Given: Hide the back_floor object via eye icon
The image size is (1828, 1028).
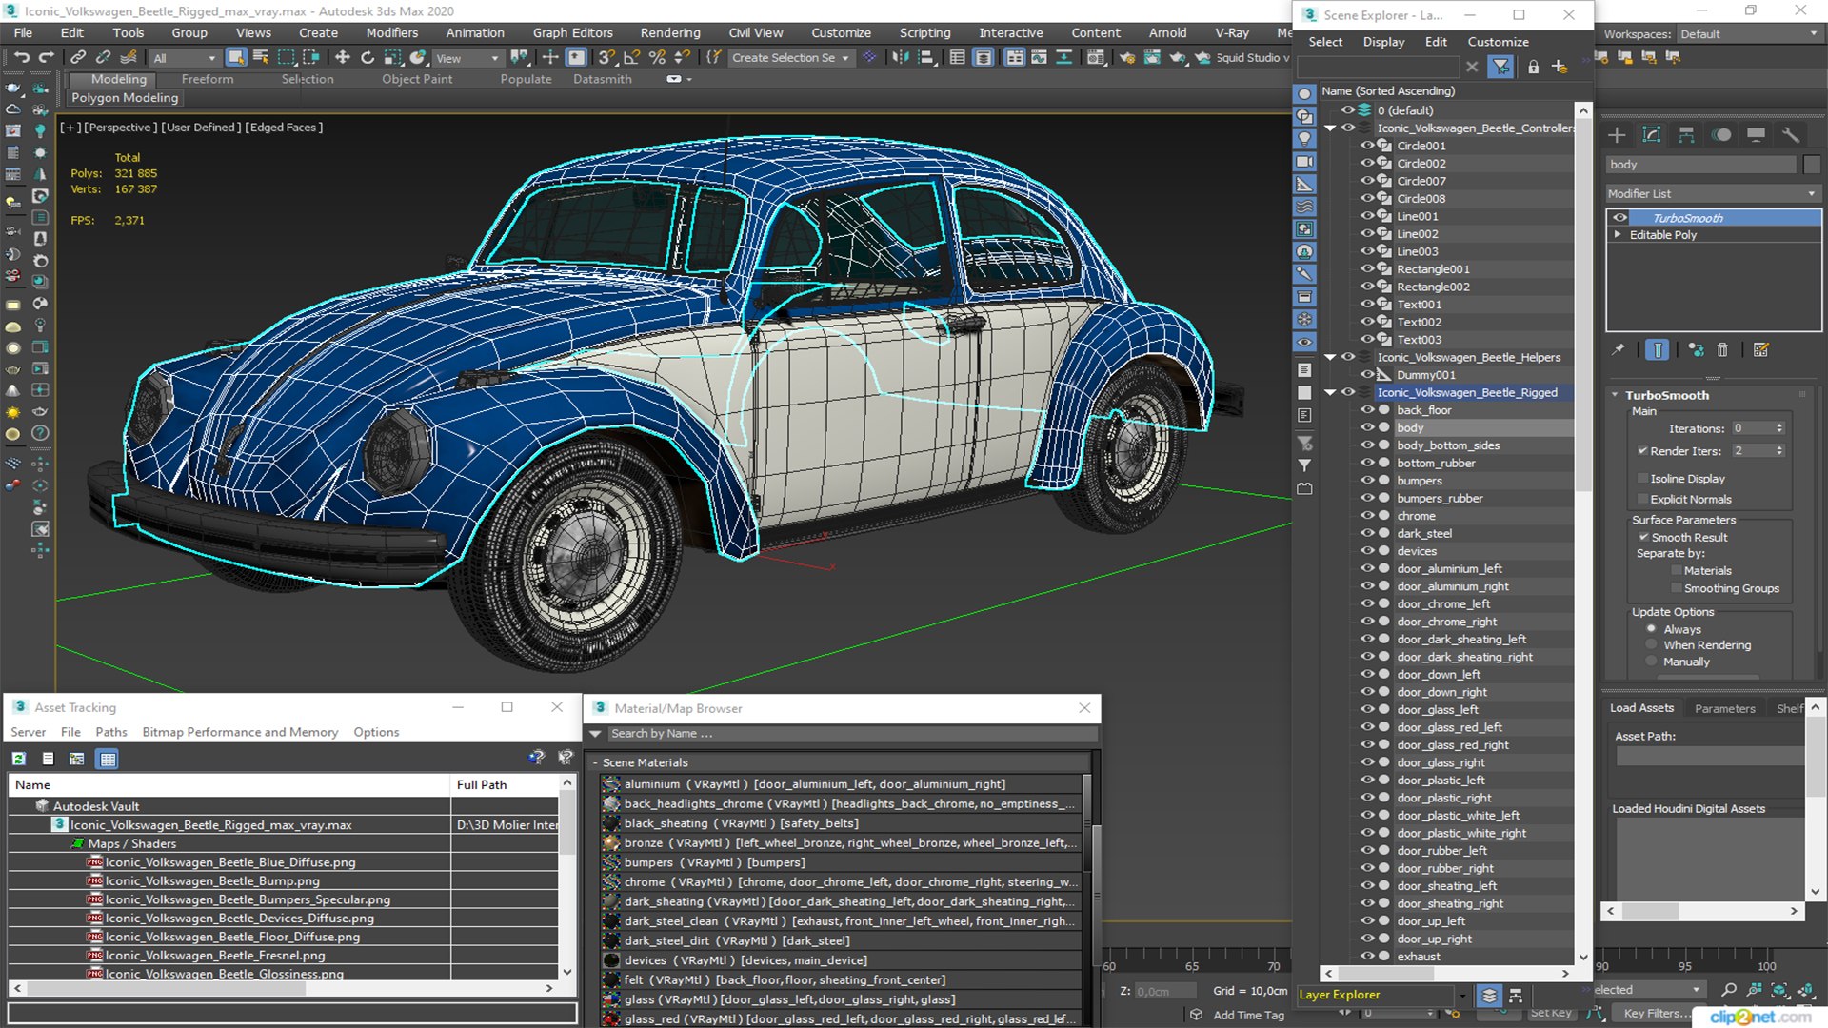Looking at the screenshot, I should pos(1367,410).
